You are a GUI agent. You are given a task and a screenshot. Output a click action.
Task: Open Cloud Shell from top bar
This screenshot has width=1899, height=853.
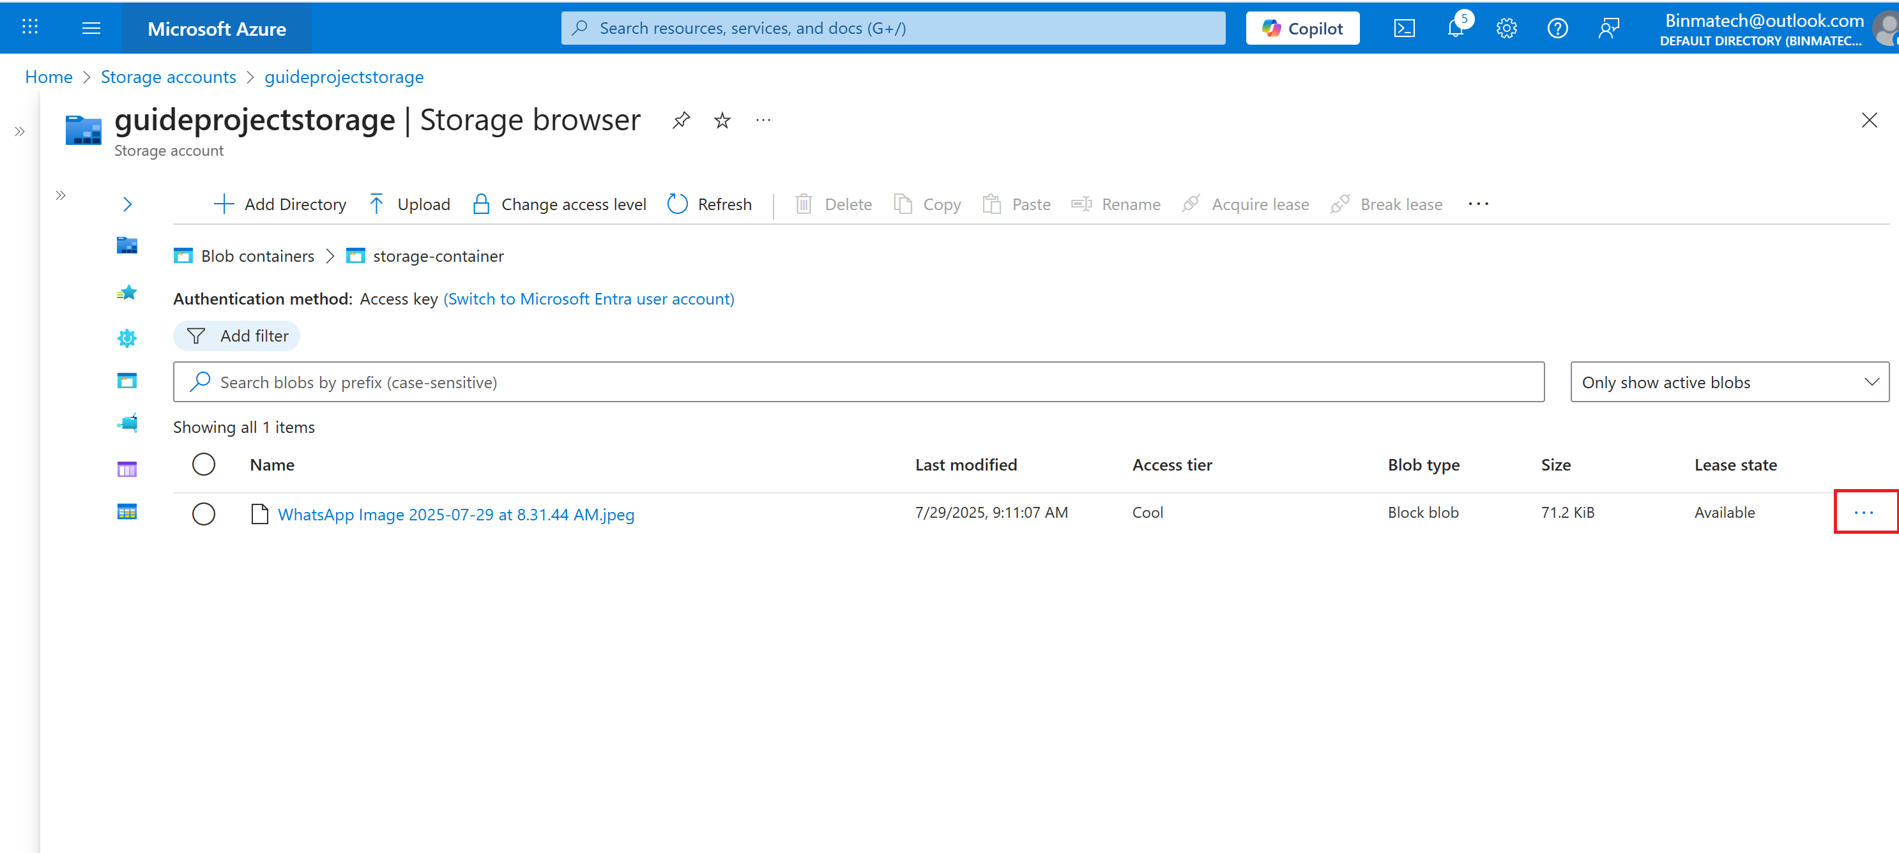pos(1403,29)
